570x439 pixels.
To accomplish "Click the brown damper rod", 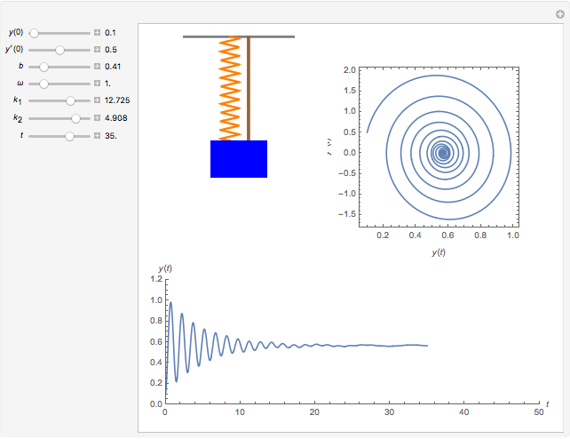I will pyautogui.click(x=249, y=88).
